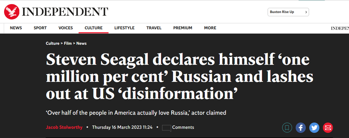Share the article on Facebook
This screenshot has width=349, height=138.
point(300,128)
